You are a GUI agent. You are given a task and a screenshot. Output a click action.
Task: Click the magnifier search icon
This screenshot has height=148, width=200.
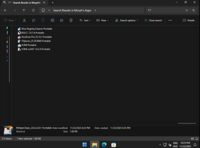coord(194,10)
